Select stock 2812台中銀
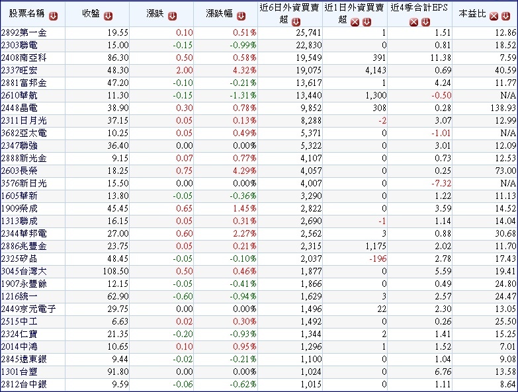The height and width of the screenshot is (392, 518). click(24, 384)
